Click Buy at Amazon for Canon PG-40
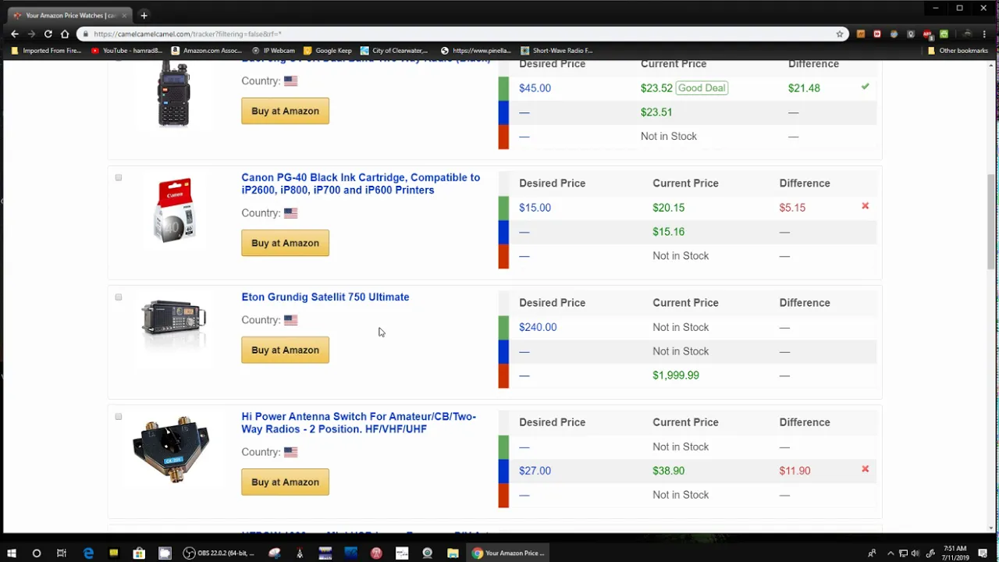Screen dimensions: 999x562 tap(285, 243)
